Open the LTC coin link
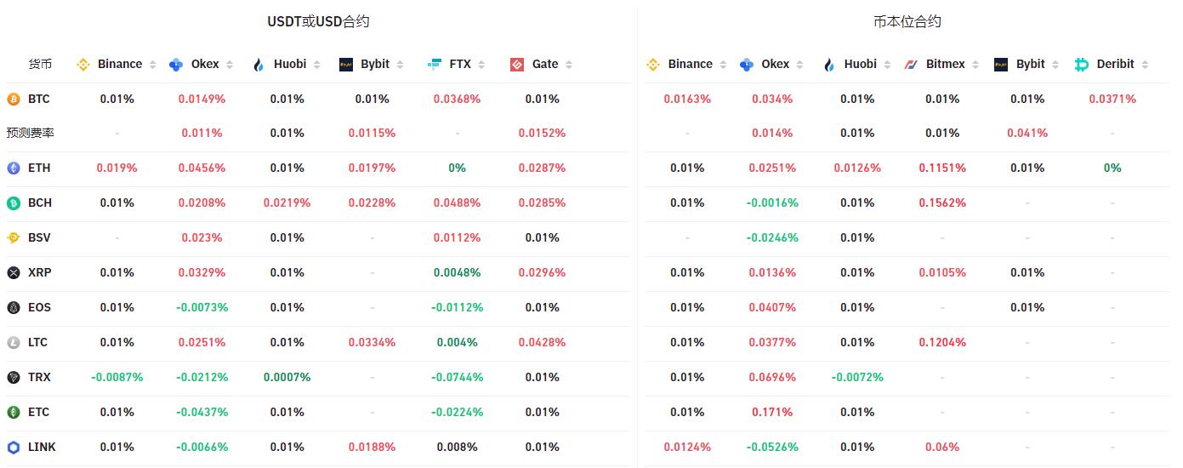 pos(37,343)
